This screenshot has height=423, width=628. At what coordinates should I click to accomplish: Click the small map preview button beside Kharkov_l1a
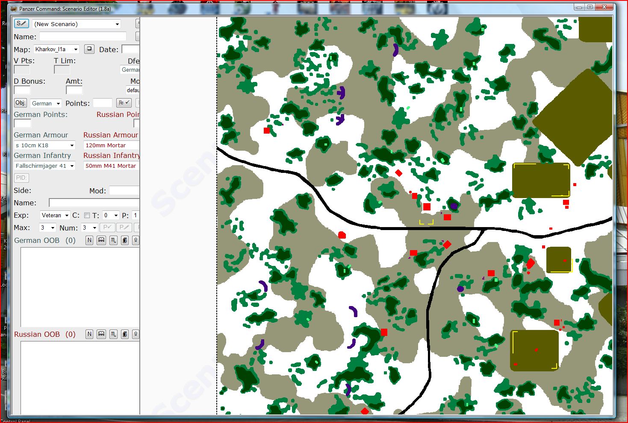(x=89, y=49)
